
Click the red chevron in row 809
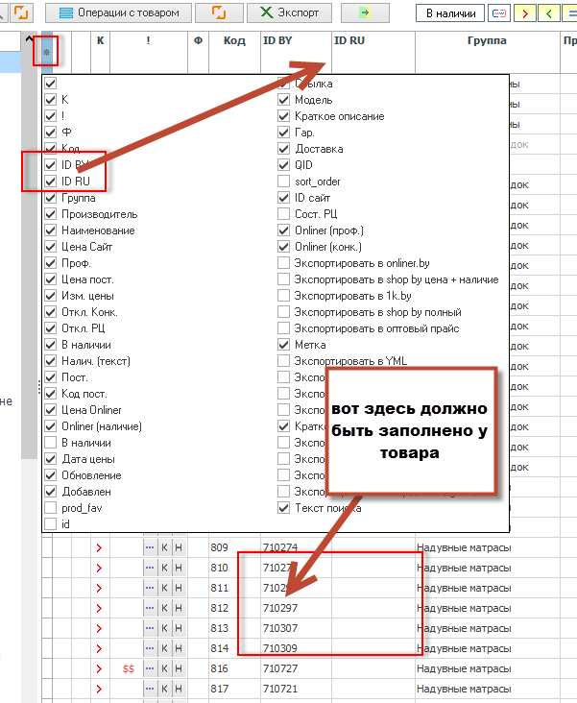pos(100,547)
